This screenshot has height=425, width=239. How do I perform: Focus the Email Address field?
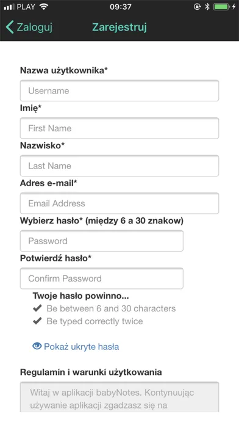click(x=120, y=203)
